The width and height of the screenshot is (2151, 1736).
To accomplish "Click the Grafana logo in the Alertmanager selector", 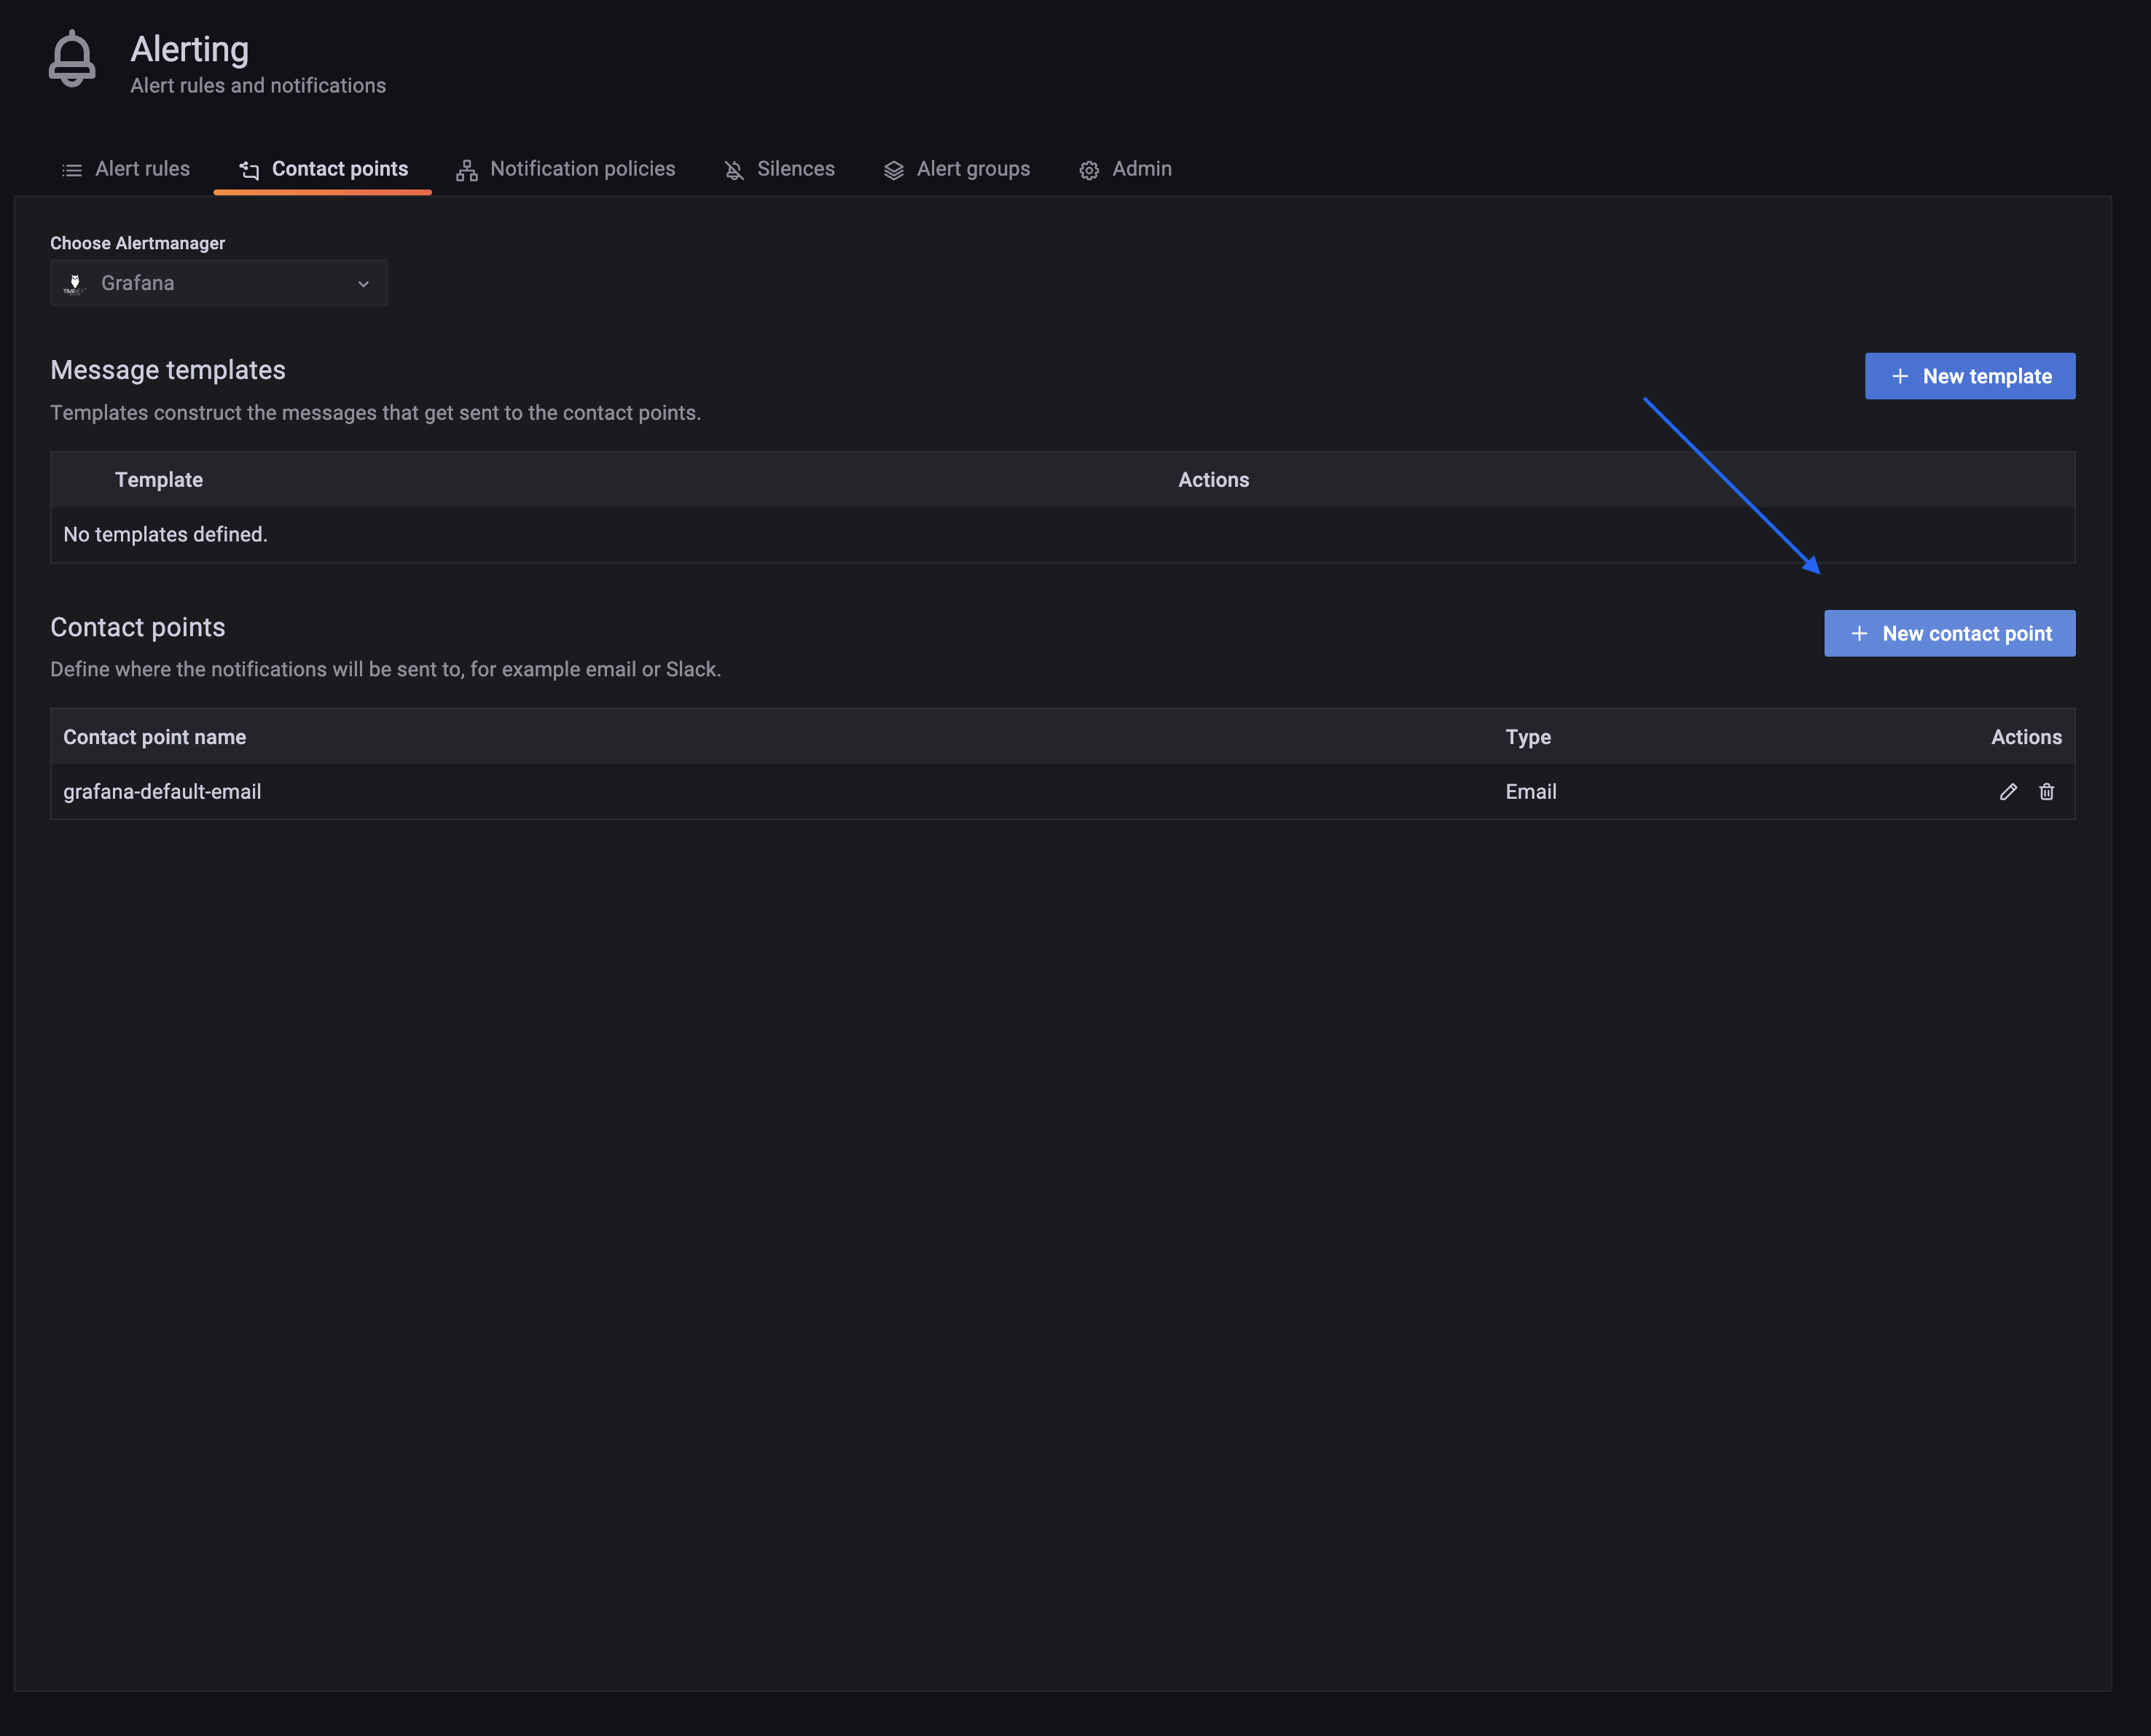I will tap(75, 284).
